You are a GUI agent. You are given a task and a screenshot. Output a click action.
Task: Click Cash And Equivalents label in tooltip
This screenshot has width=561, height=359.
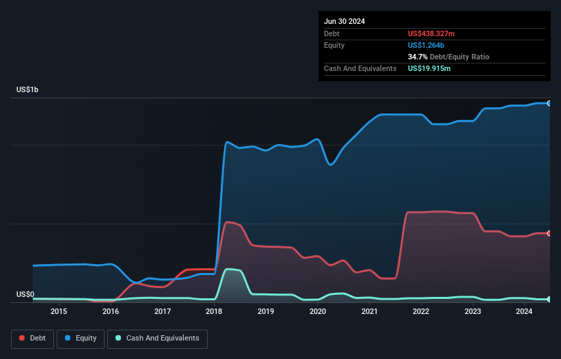point(360,68)
